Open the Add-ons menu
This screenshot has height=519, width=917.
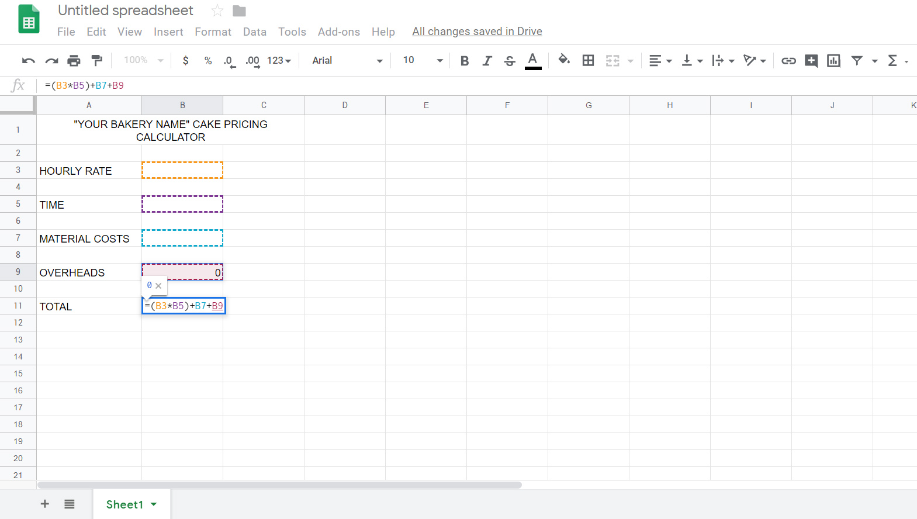pos(339,32)
